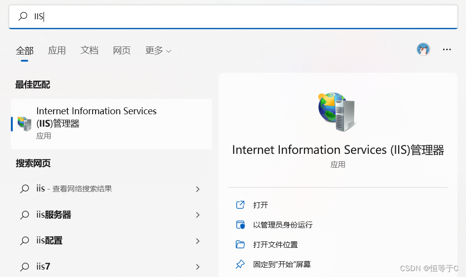The image size is (466, 277).
Task: Click the small IIS manager icon in results
Action: coord(24,124)
